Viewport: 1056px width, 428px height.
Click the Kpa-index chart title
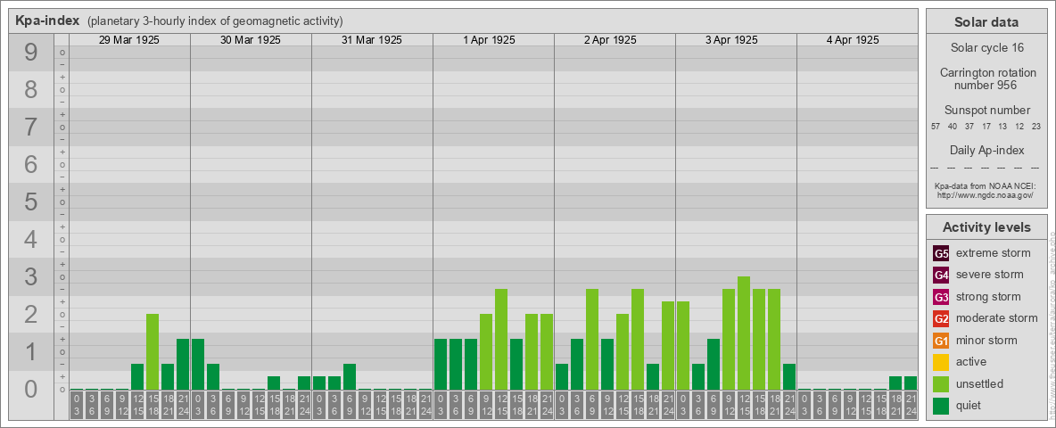tap(48, 21)
